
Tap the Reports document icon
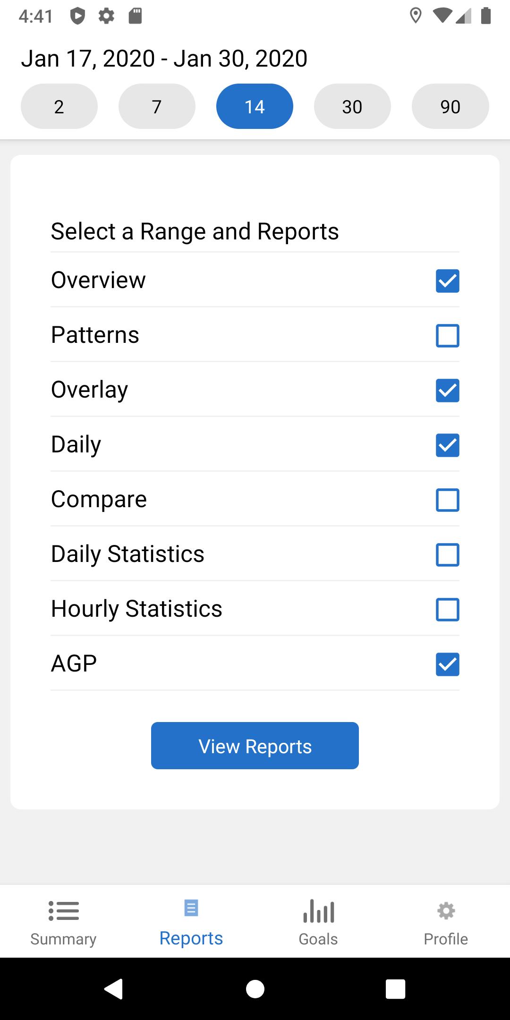(x=191, y=908)
